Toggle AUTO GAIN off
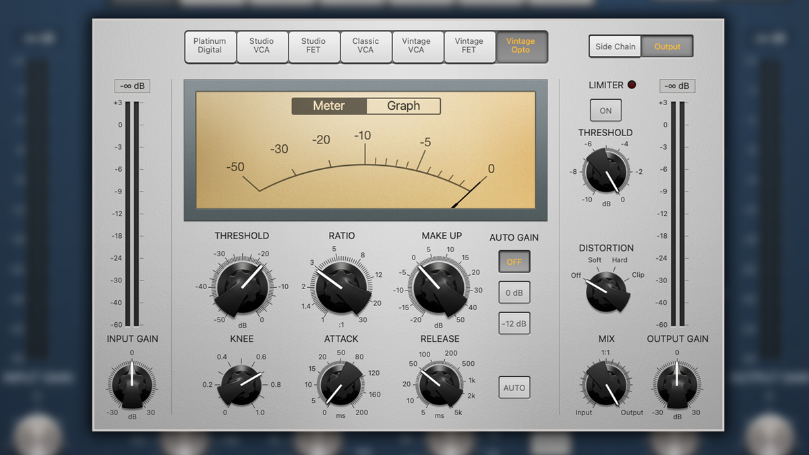 coord(514,262)
